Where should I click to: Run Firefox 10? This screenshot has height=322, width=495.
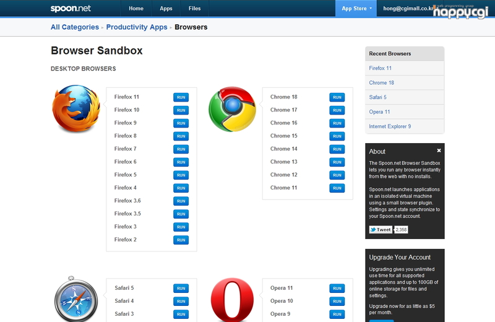[181, 110]
